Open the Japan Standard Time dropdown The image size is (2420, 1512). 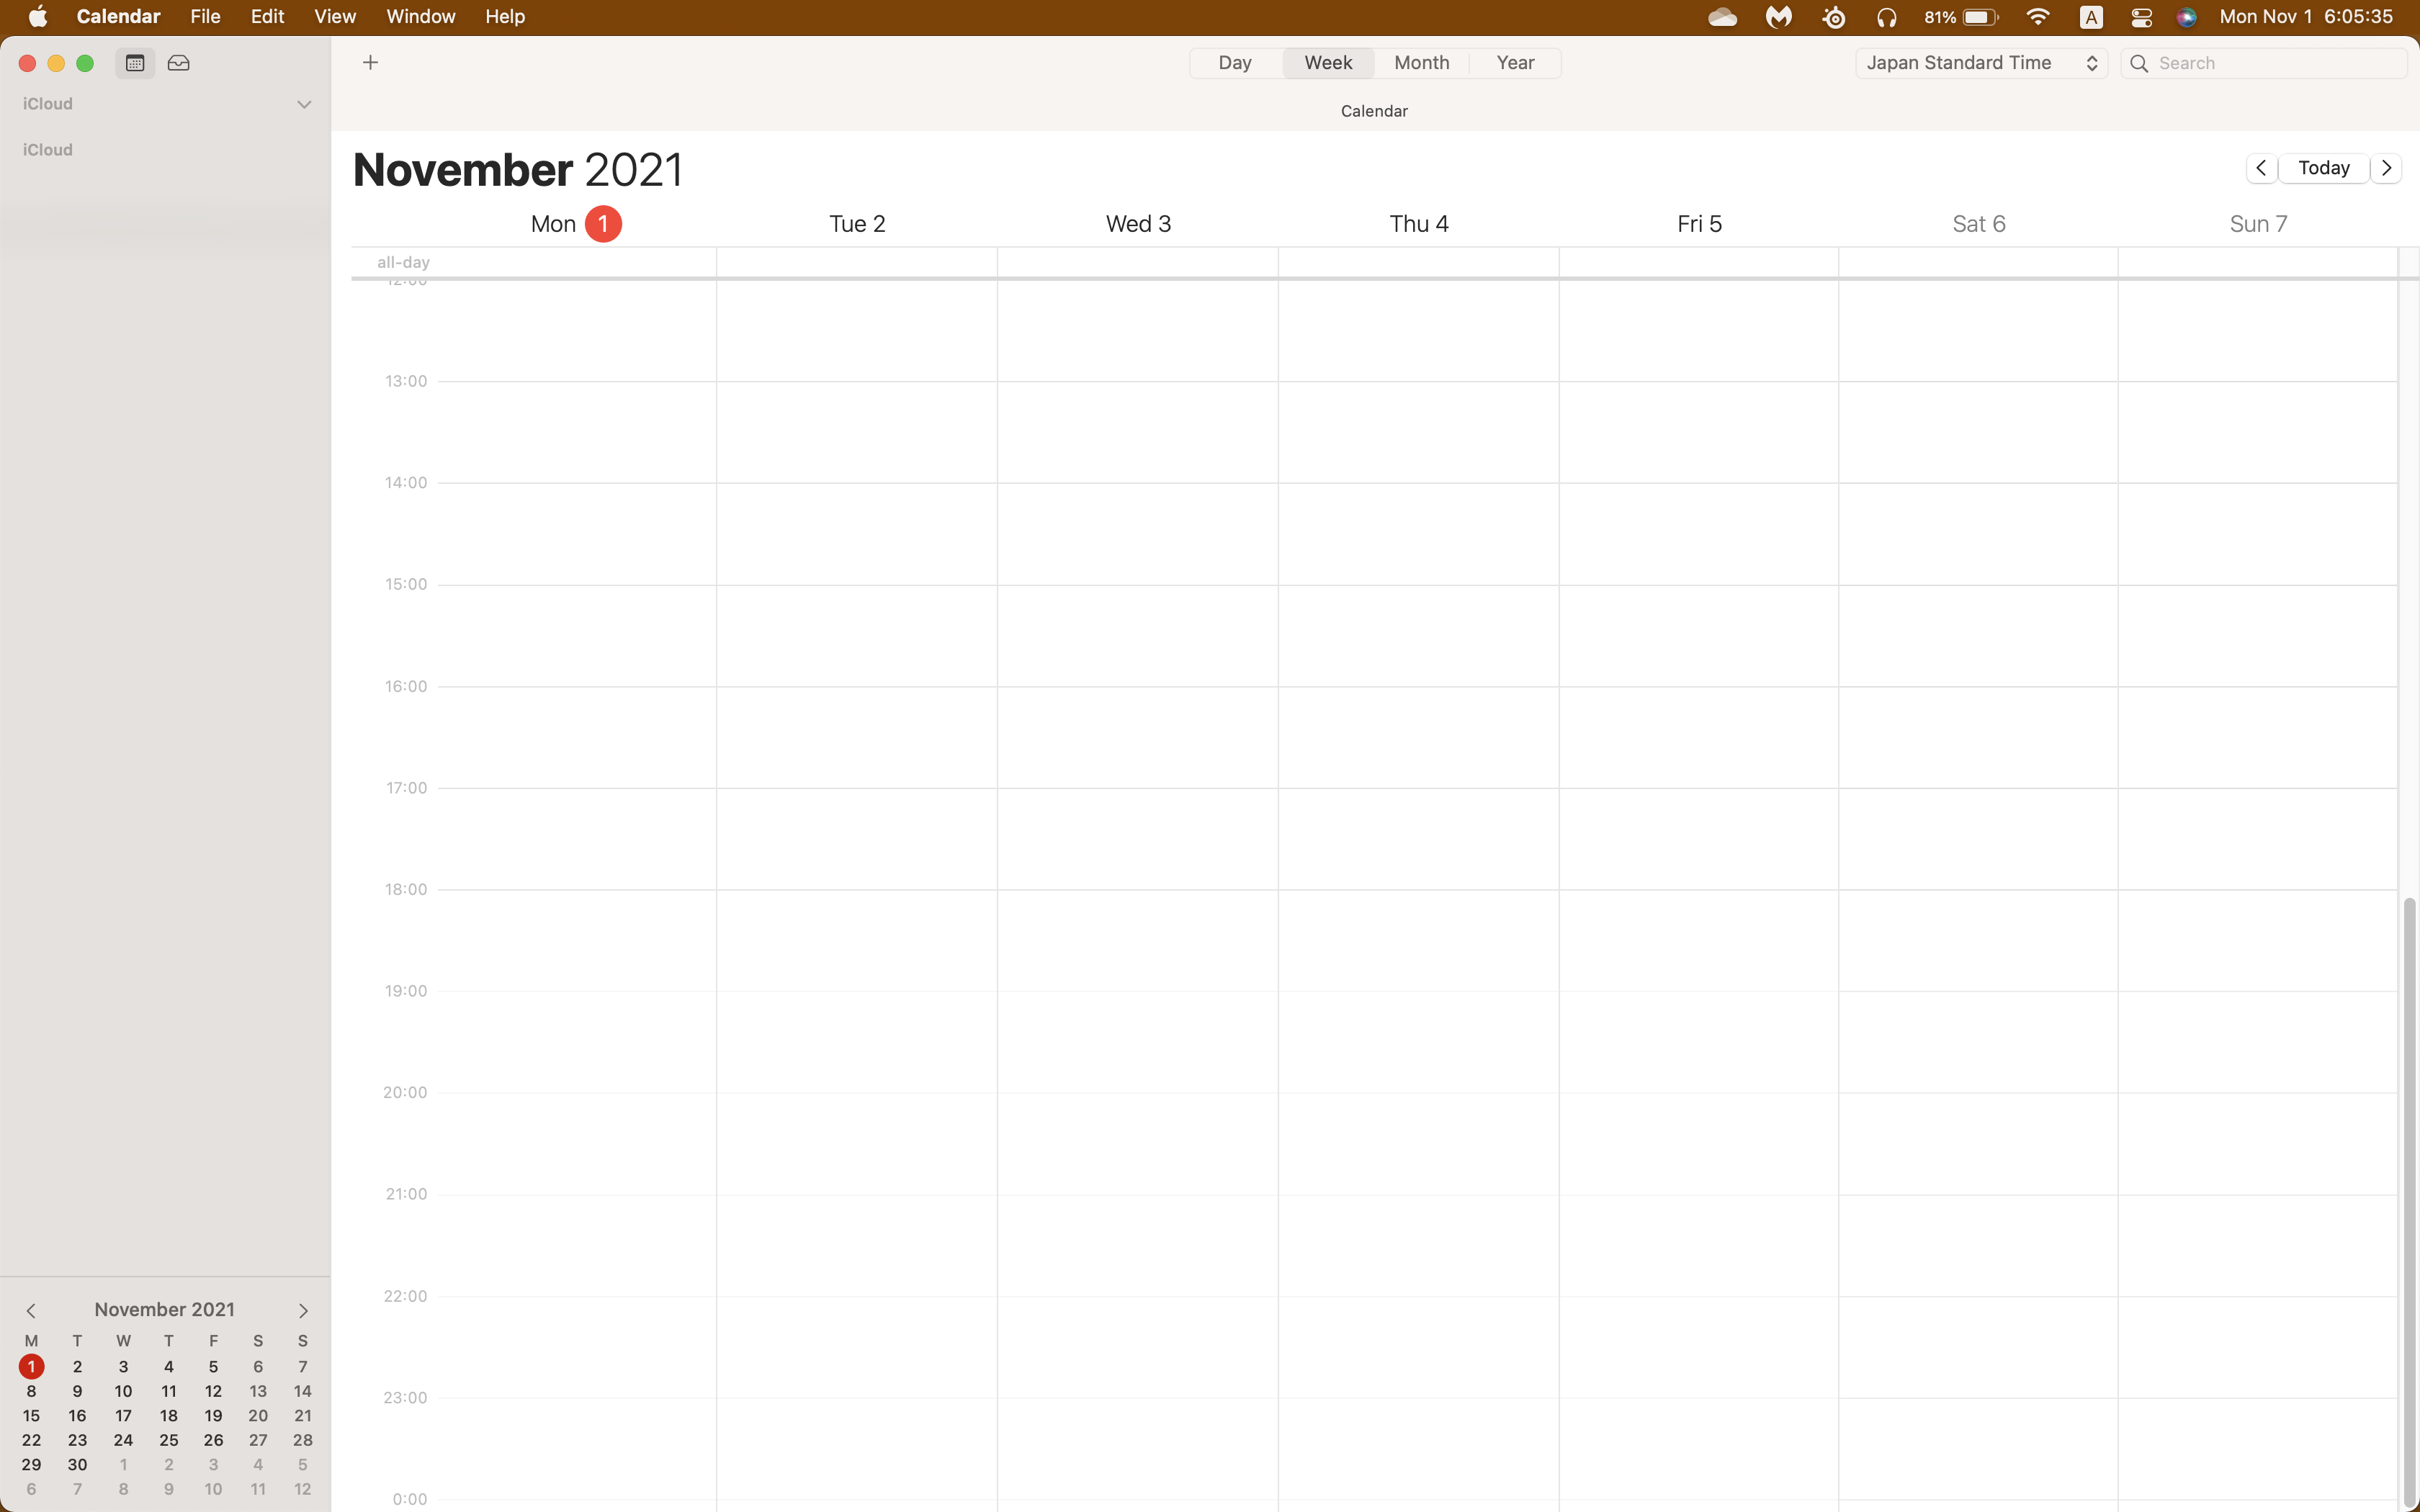coord(1981,63)
